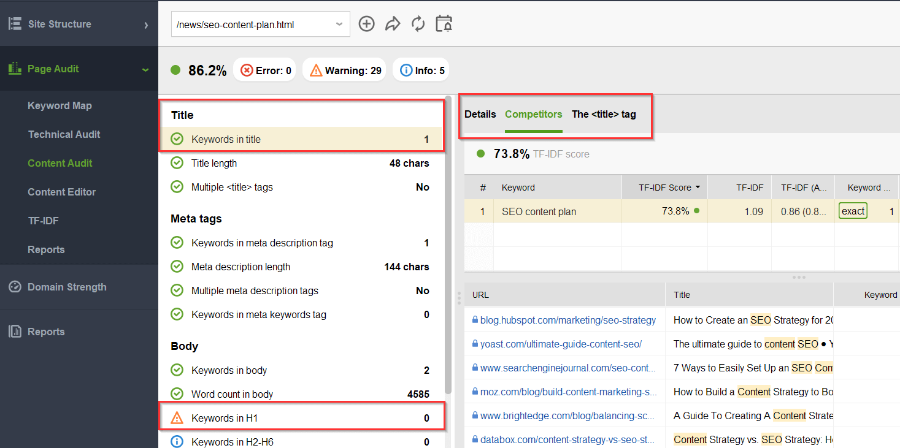
Task: Select the Multiple meta description tags row
Action: tap(301, 290)
